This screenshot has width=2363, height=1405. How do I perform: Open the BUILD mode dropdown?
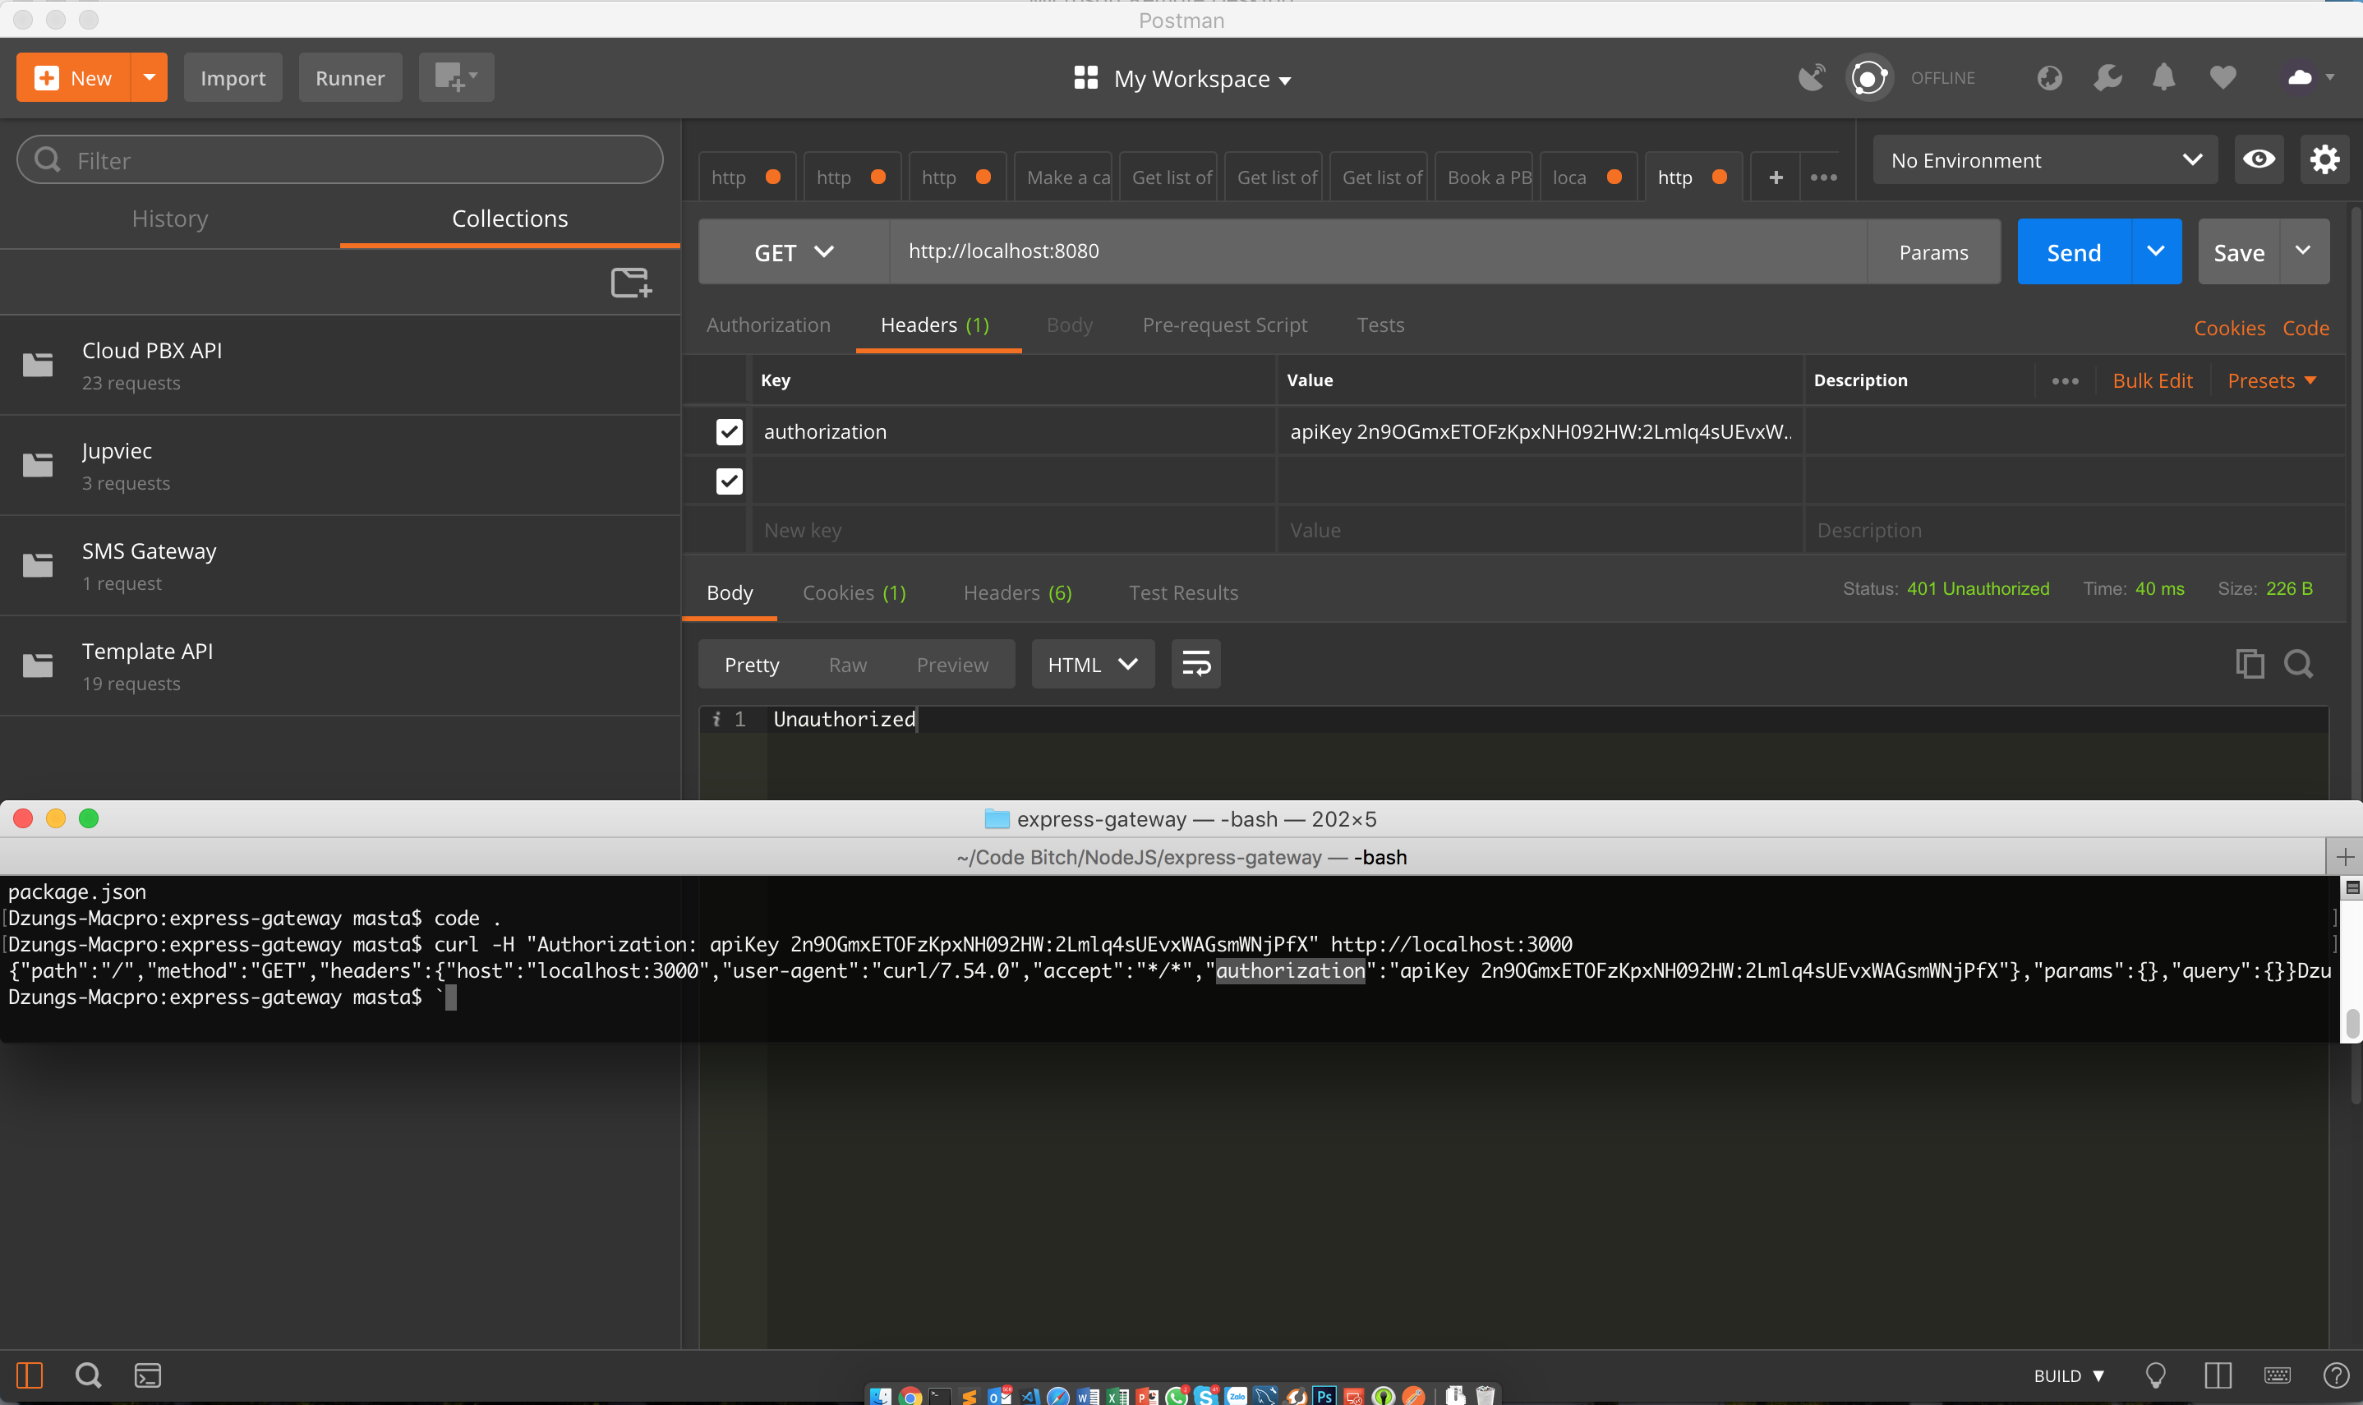point(2070,1375)
